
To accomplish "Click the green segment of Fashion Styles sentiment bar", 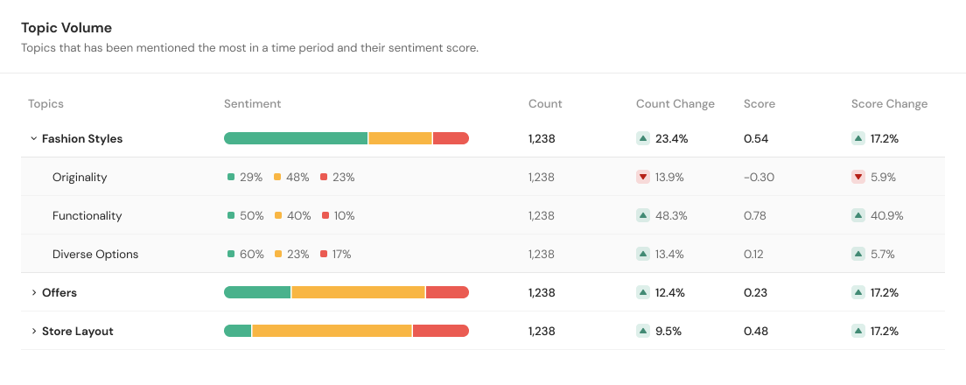I will click(296, 138).
